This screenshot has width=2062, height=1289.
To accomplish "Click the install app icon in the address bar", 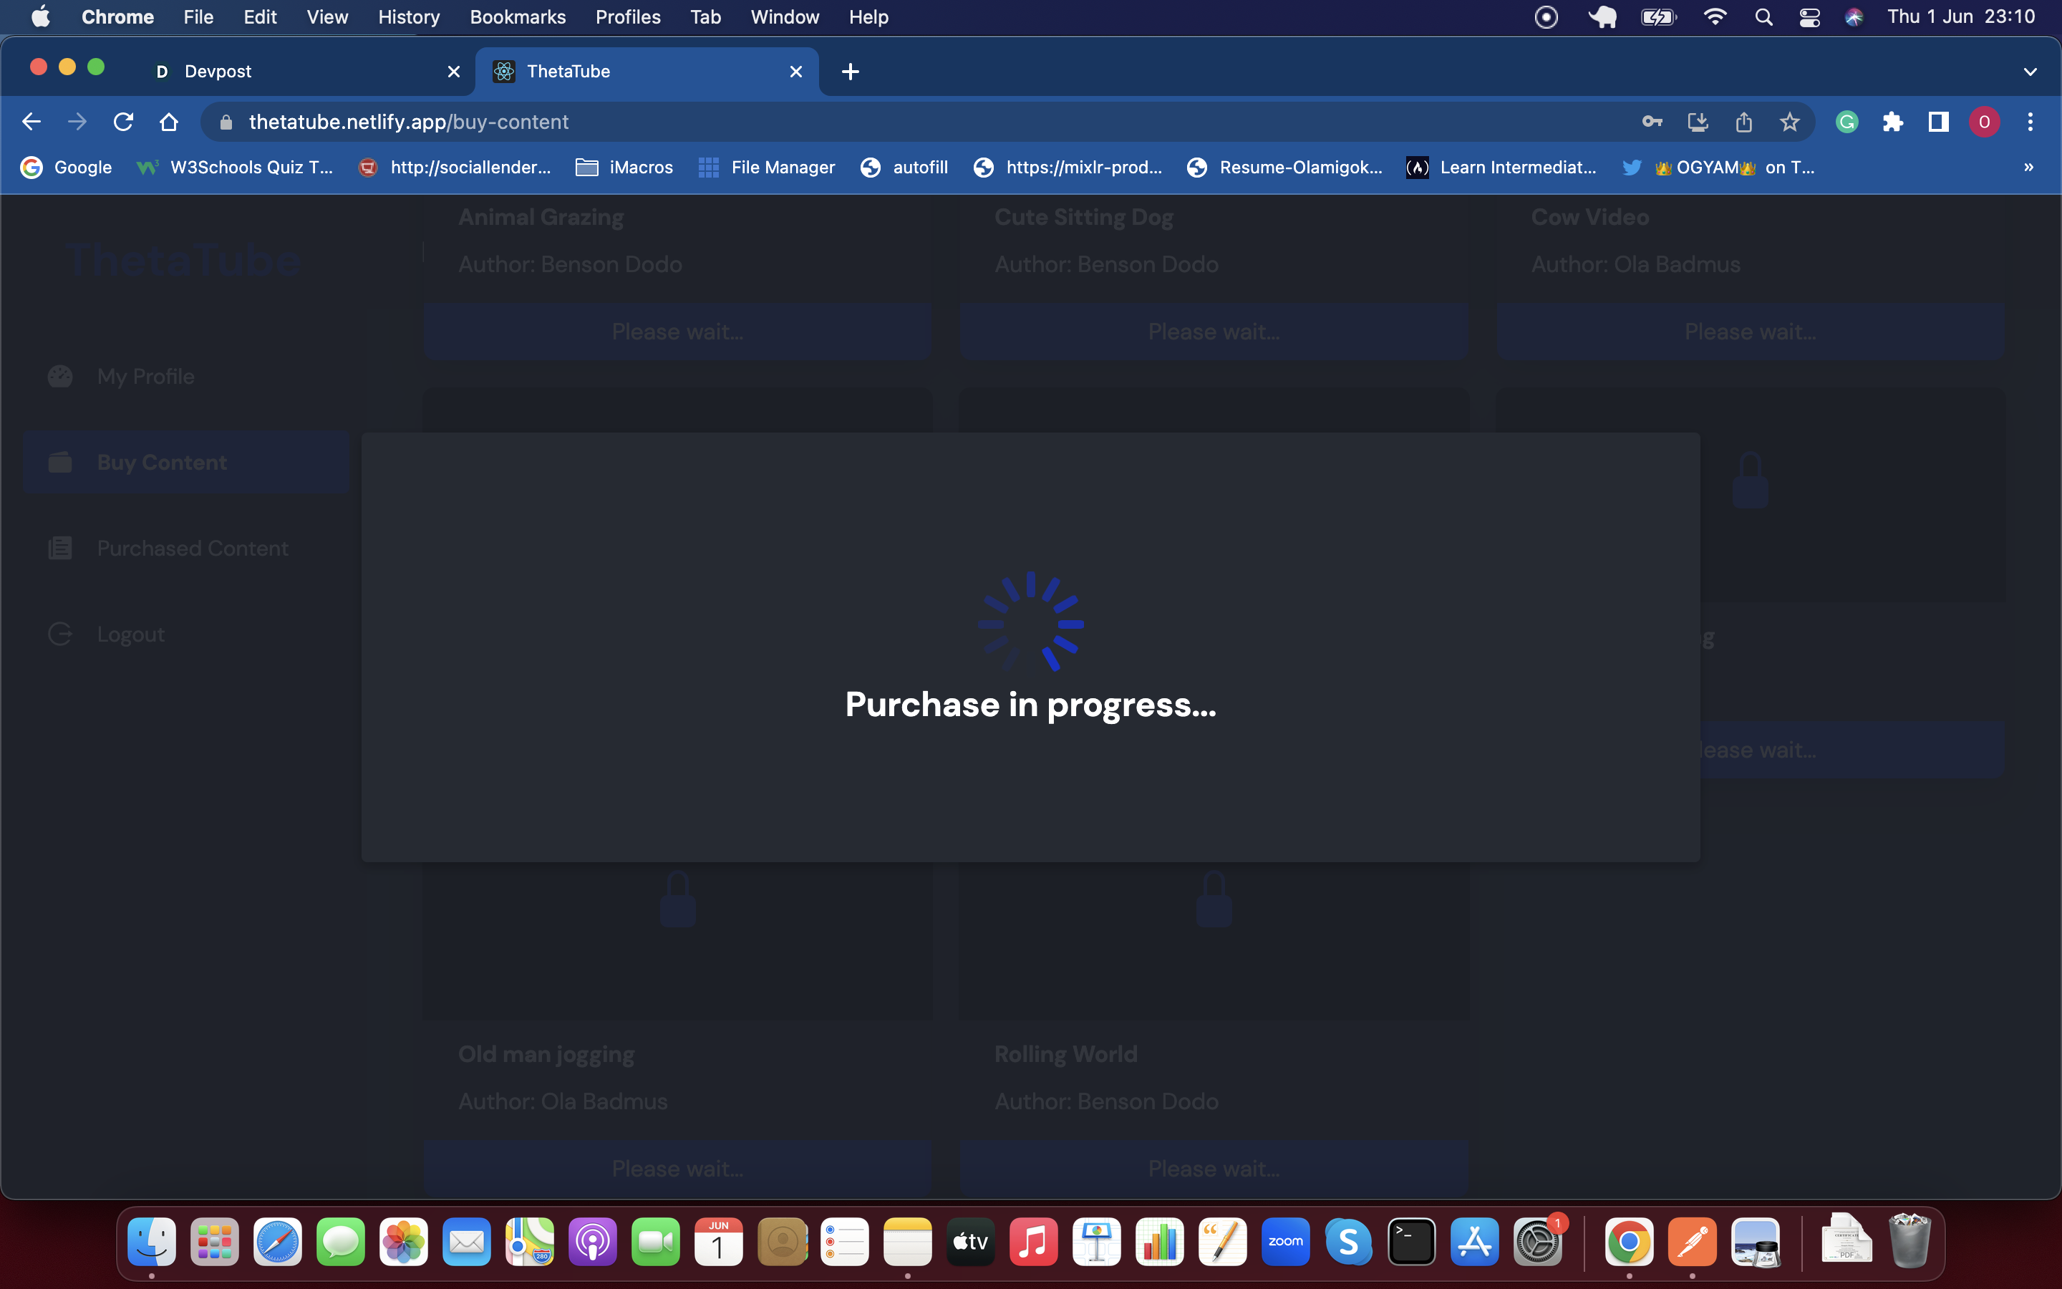I will point(1698,122).
